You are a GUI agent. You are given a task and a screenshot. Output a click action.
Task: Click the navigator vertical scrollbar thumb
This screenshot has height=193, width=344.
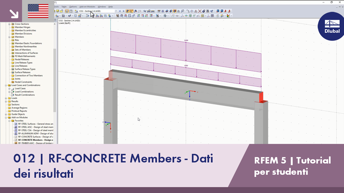point(55,80)
